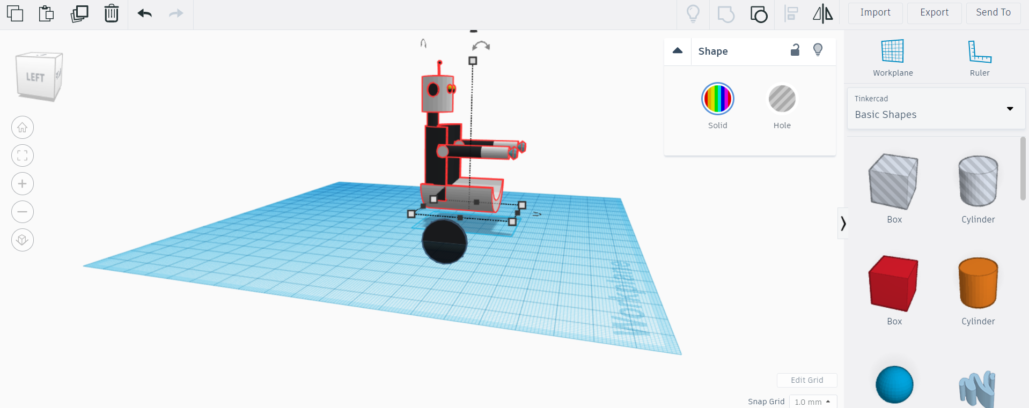Click the Send To button
The image size is (1029, 408).
point(993,13)
